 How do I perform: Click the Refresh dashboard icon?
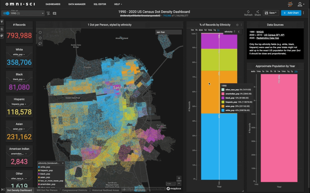tap(248, 12)
